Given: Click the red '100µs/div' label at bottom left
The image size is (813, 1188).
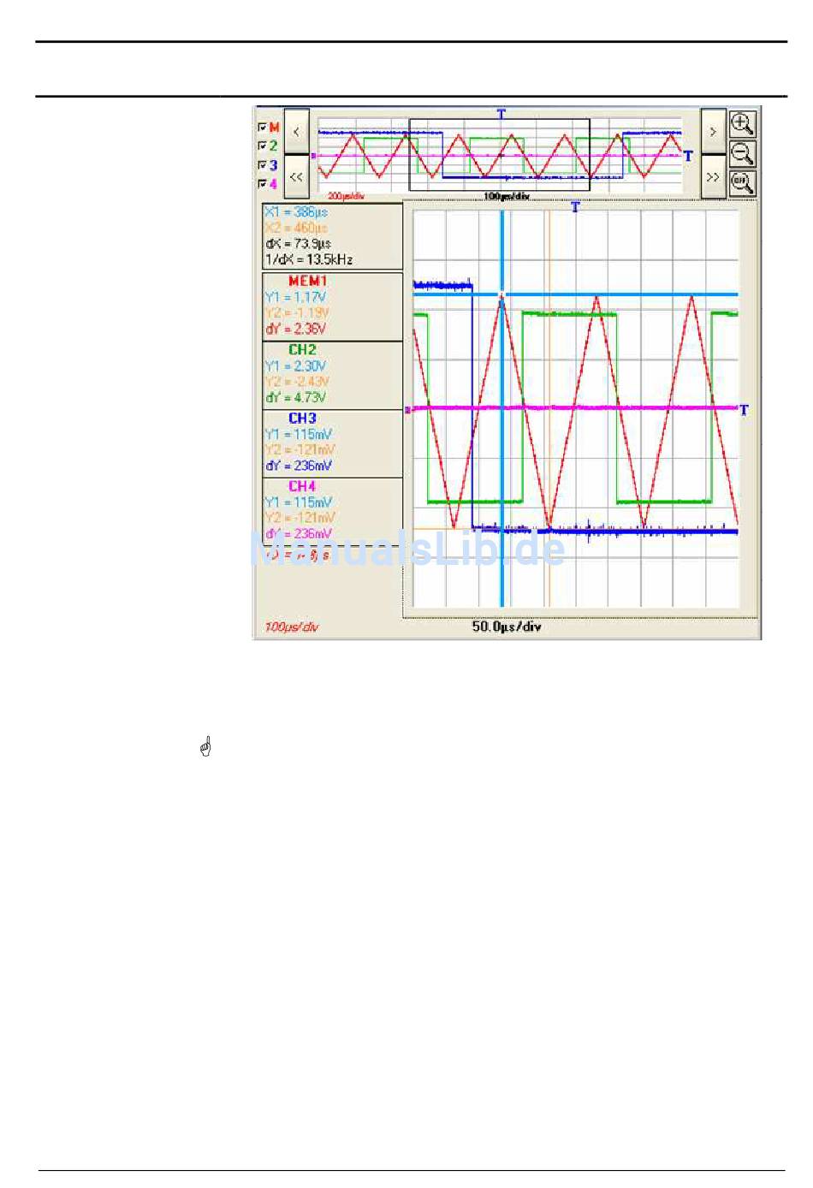Looking at the screenshot, I should coord(292,627).
